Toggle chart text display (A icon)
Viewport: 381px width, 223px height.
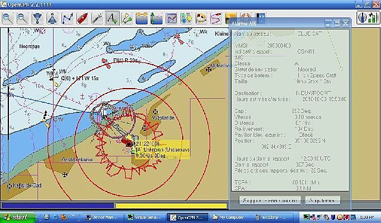coord(112,18)
